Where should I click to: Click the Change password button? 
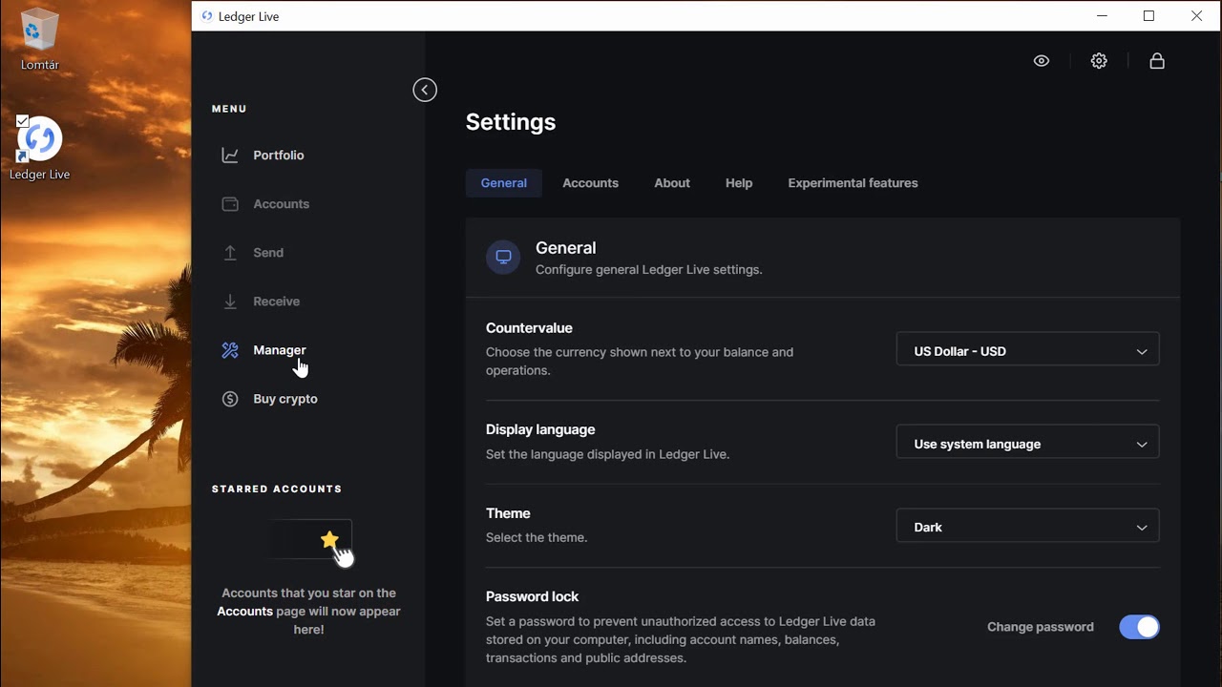tap(1041, 627)
